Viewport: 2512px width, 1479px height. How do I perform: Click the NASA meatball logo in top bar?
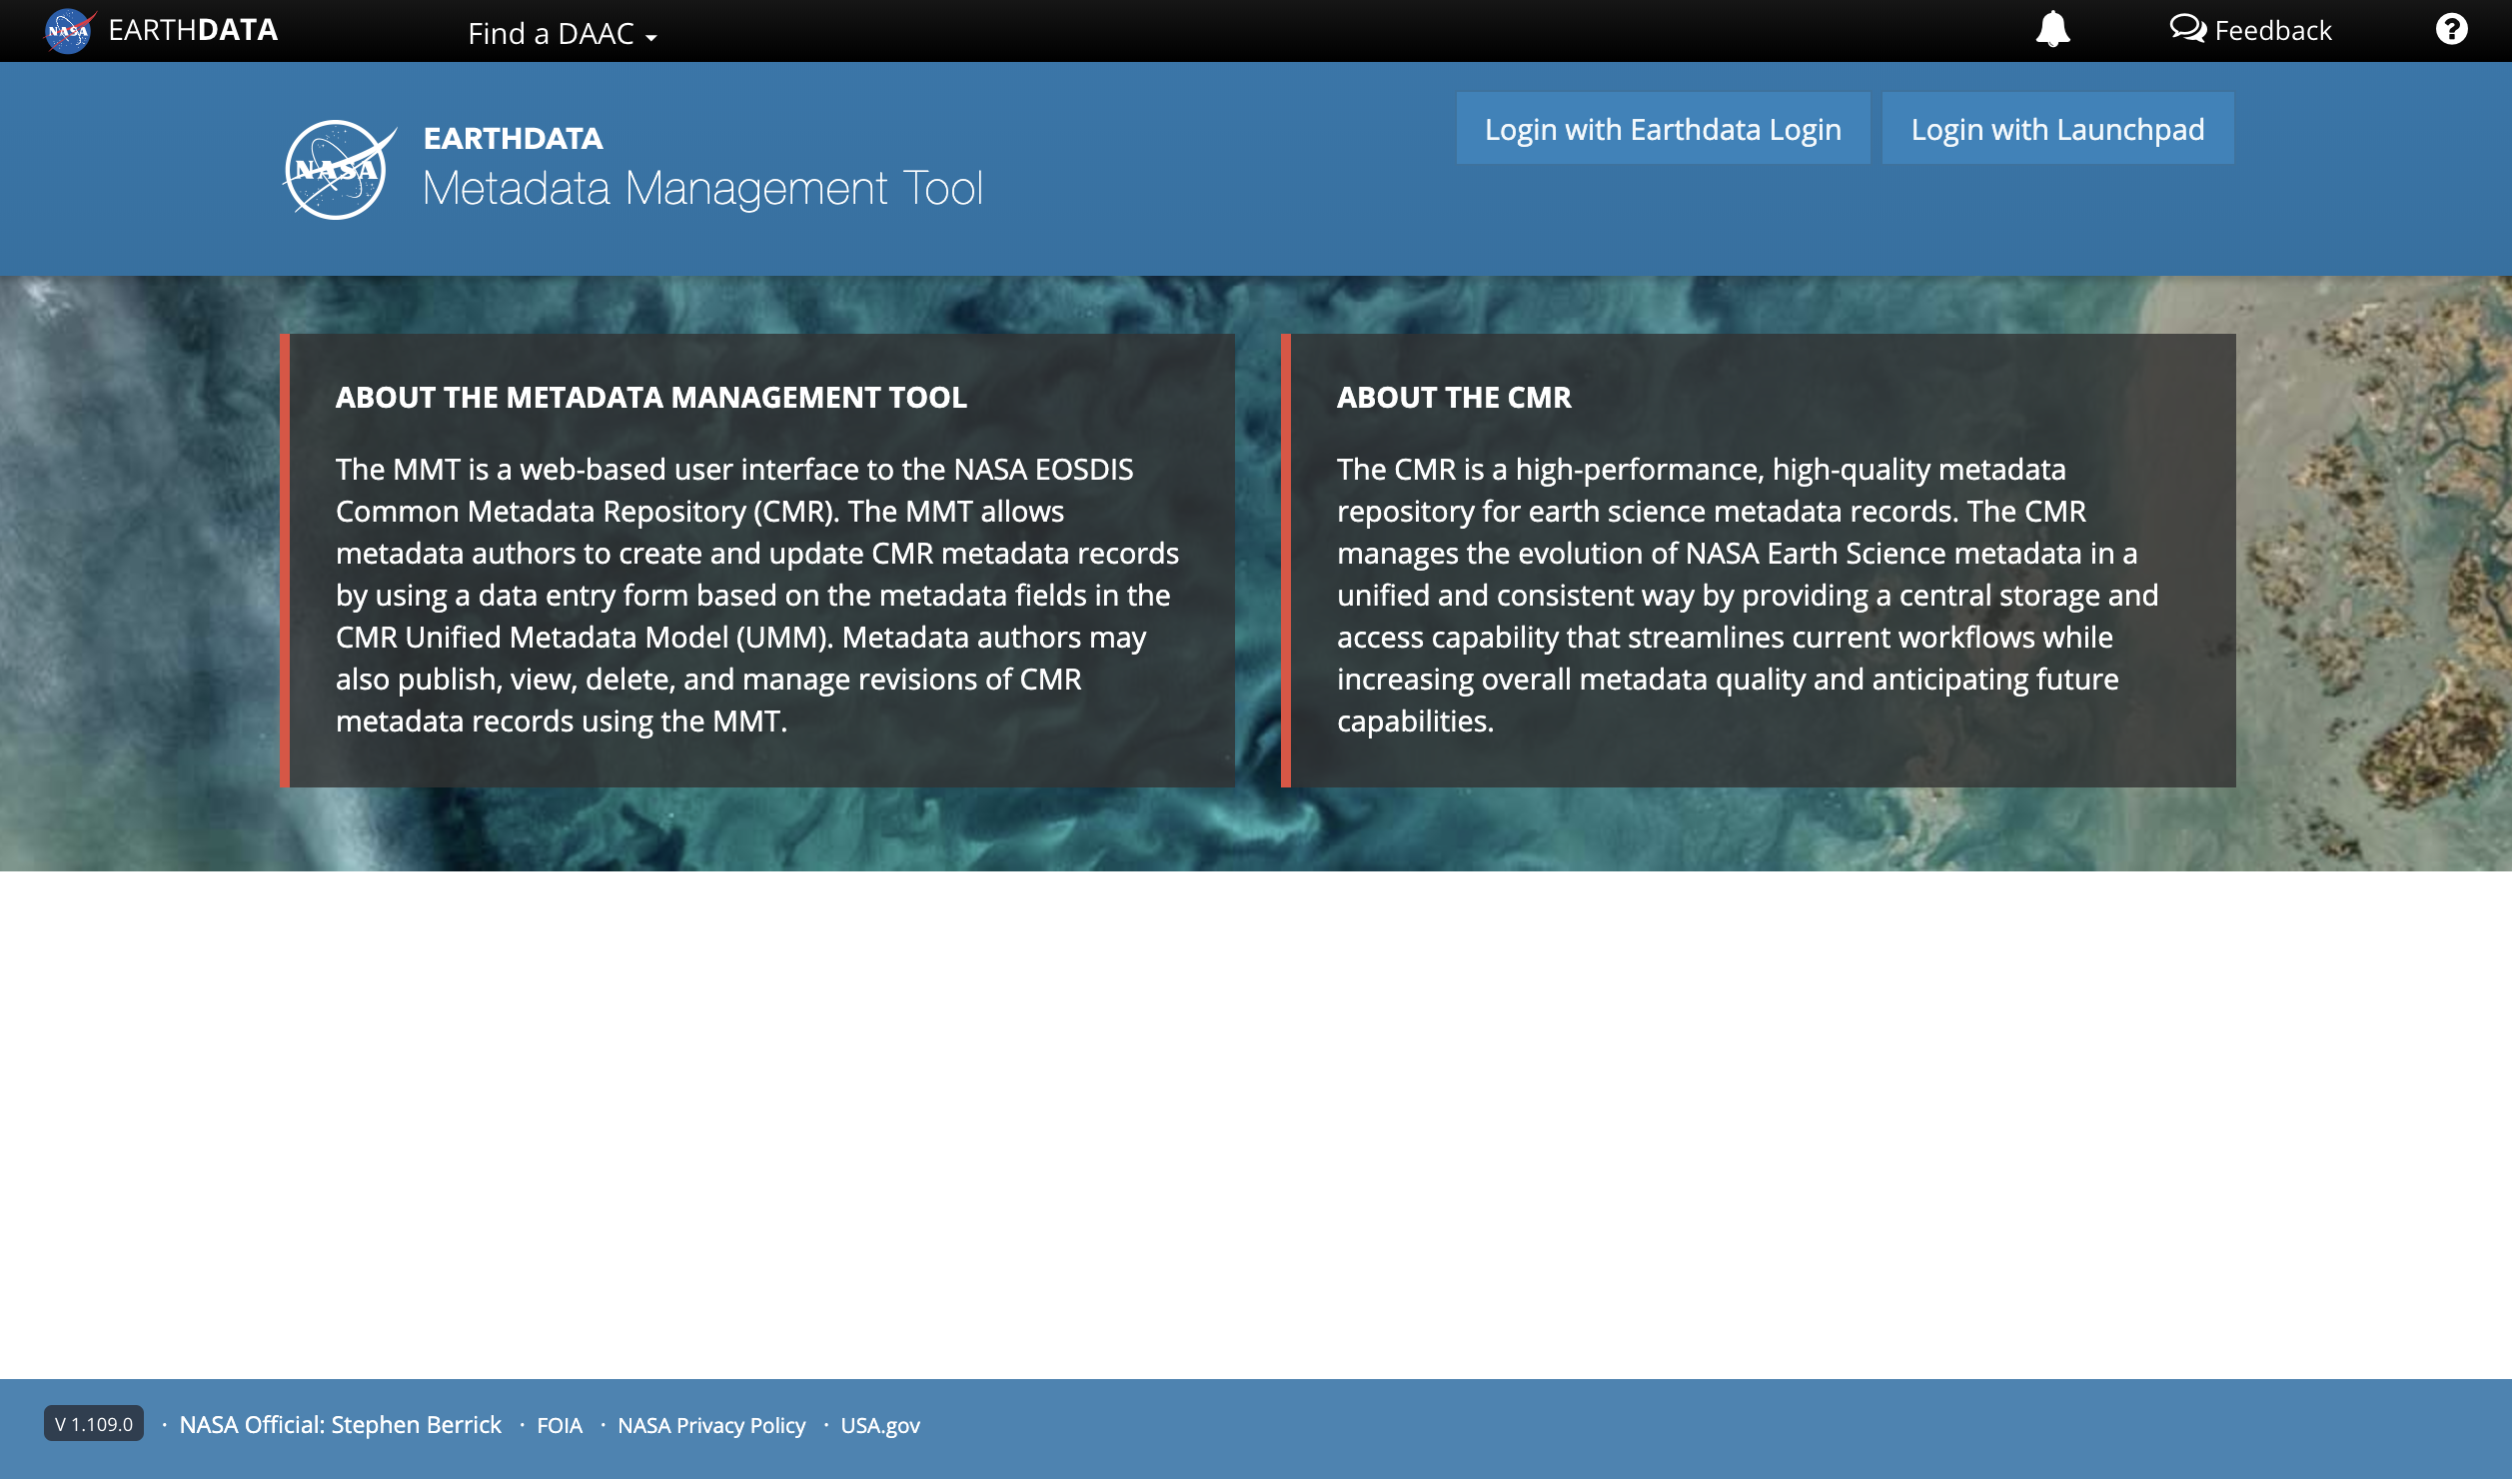coord(69,31)
